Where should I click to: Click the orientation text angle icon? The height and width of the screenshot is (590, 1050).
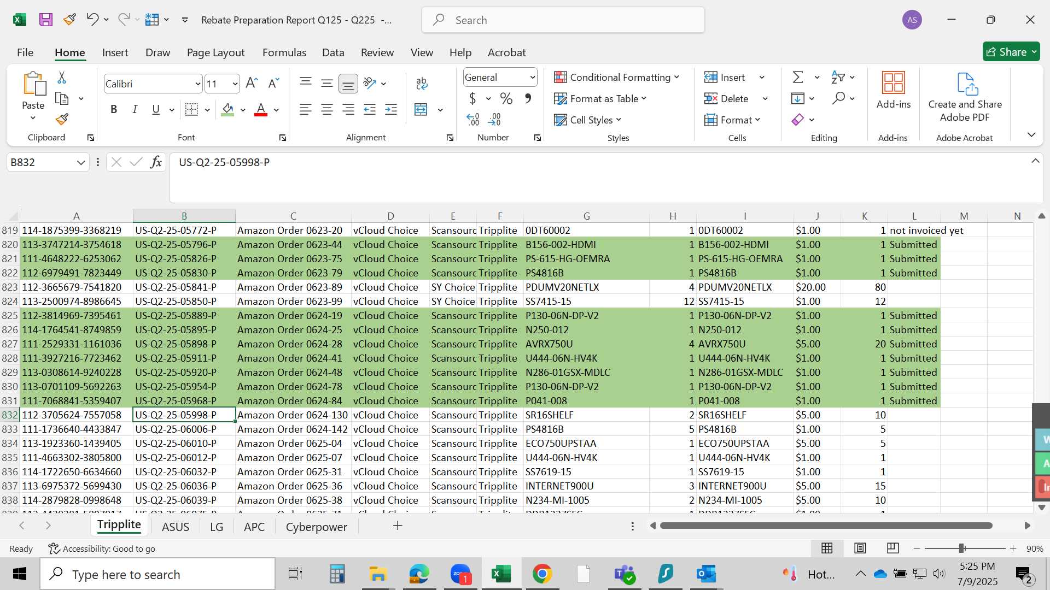(370, 83)
